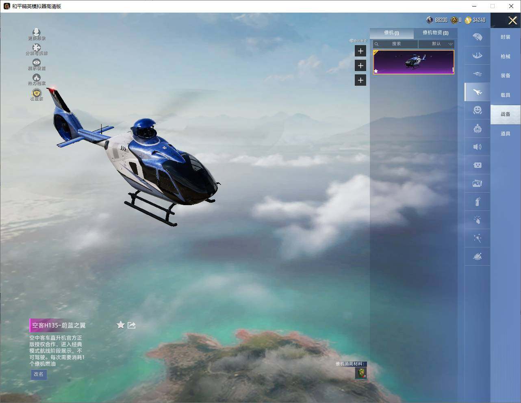Screen dimensions: 521x403
Task: Switch to the 僚机物资 (0) tab
Action: pos(435,33)
